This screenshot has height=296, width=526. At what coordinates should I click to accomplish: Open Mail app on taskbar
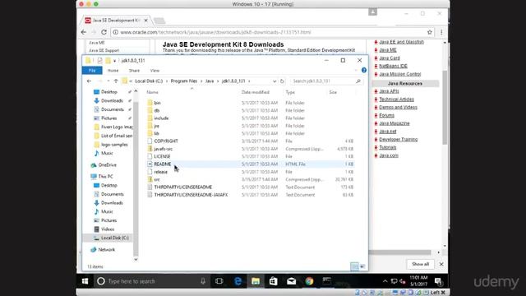pyautogui.click(x=291, y=281)
